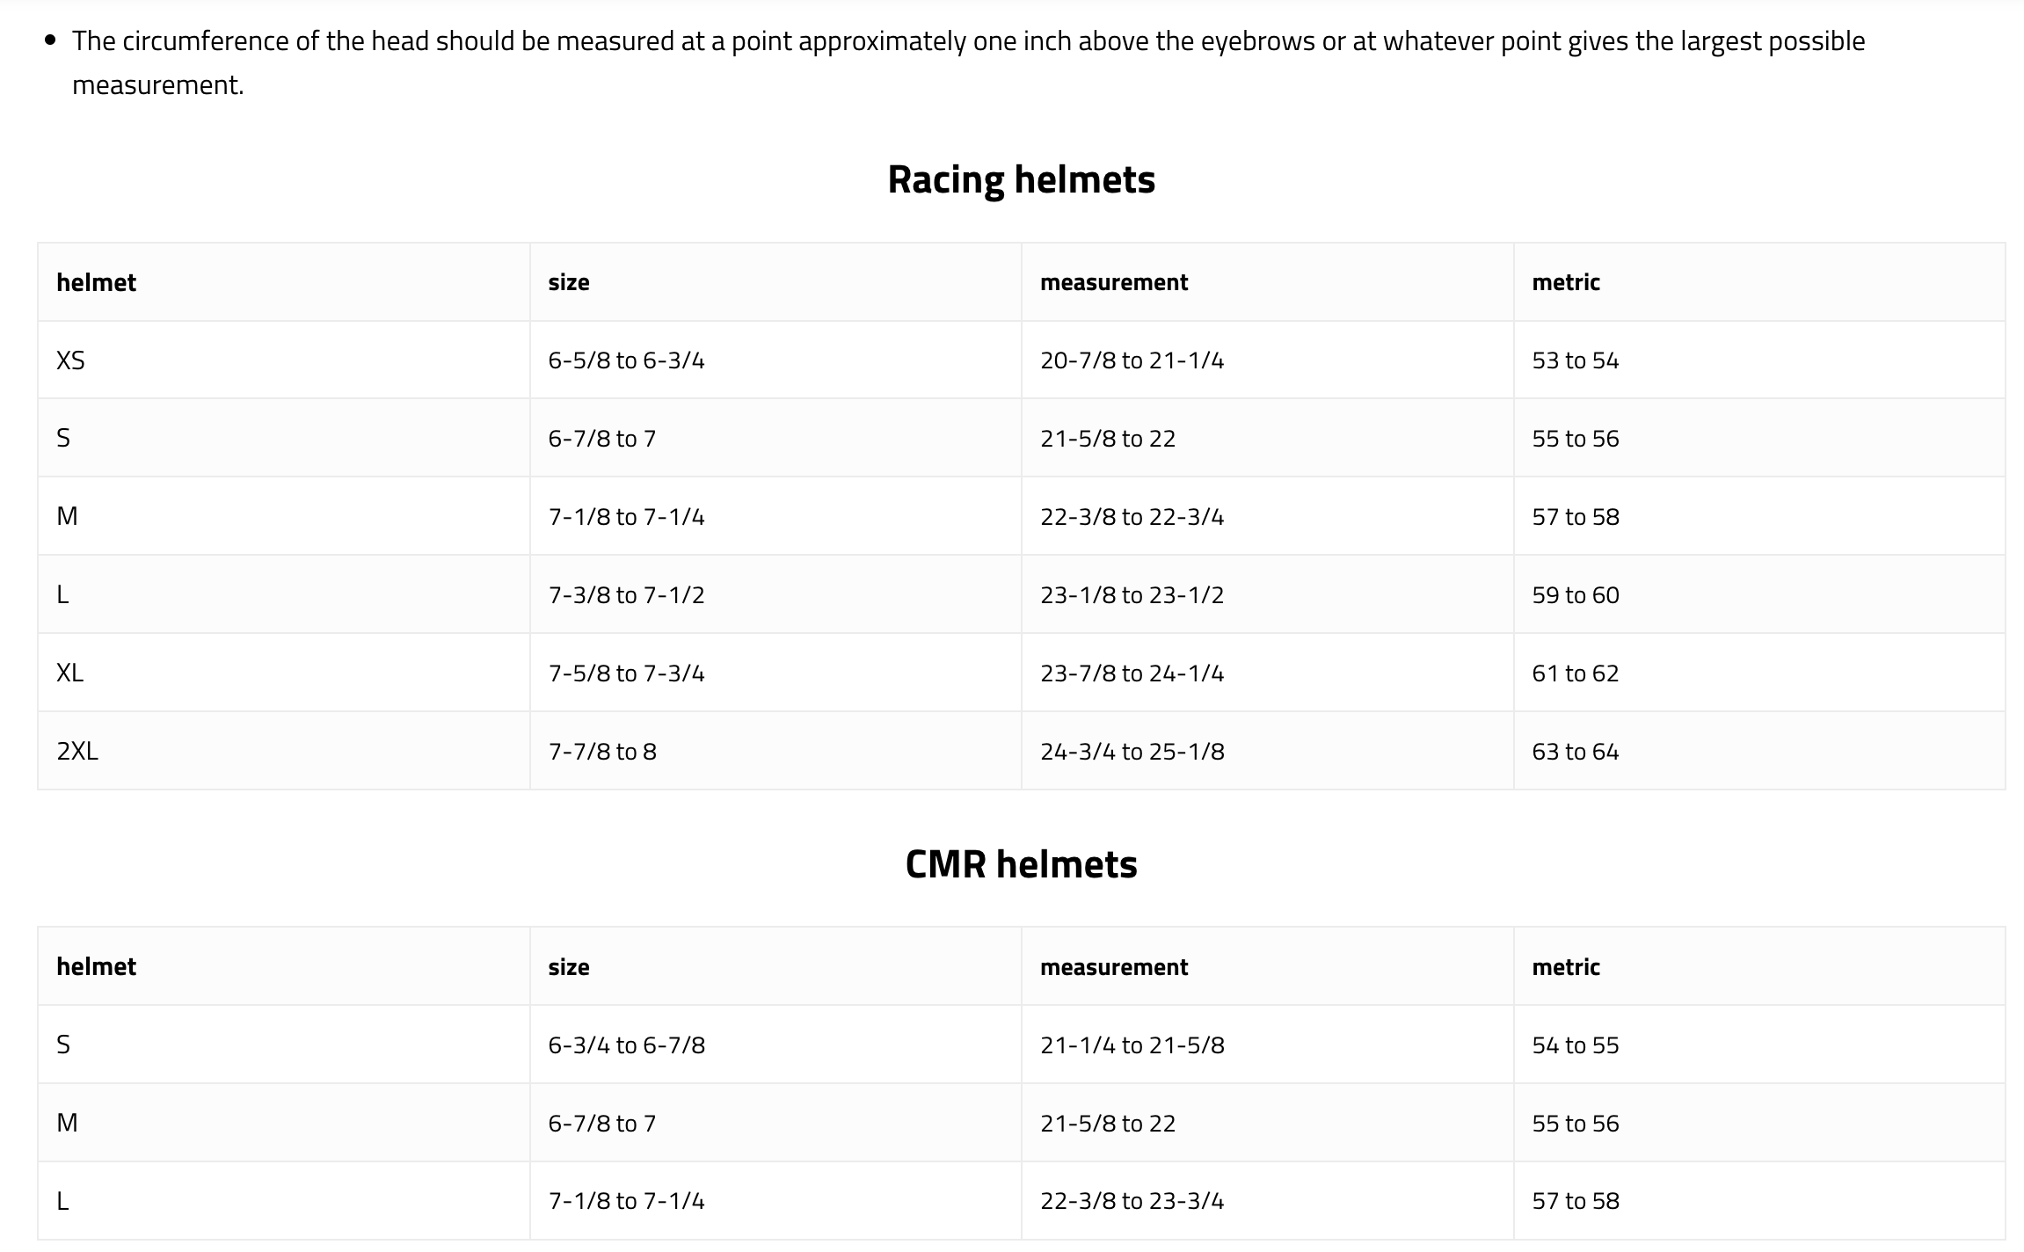Select measurement cell 20-7/8 to 21-1/4

(x=1268, y=360)
